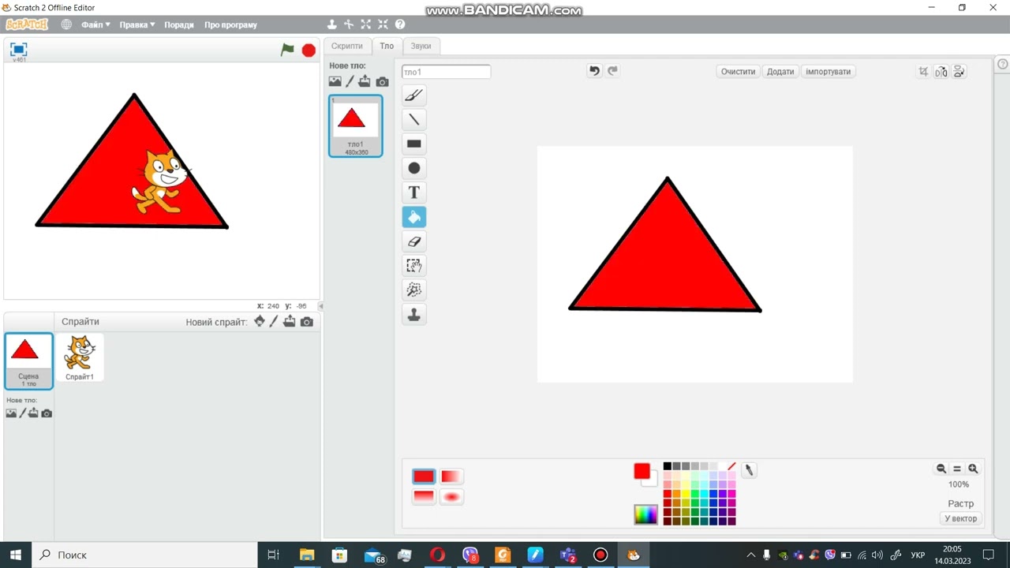Select the Duplicate stamp in top toolbar
Screen dimensions: 1010x568
(332, 24)
